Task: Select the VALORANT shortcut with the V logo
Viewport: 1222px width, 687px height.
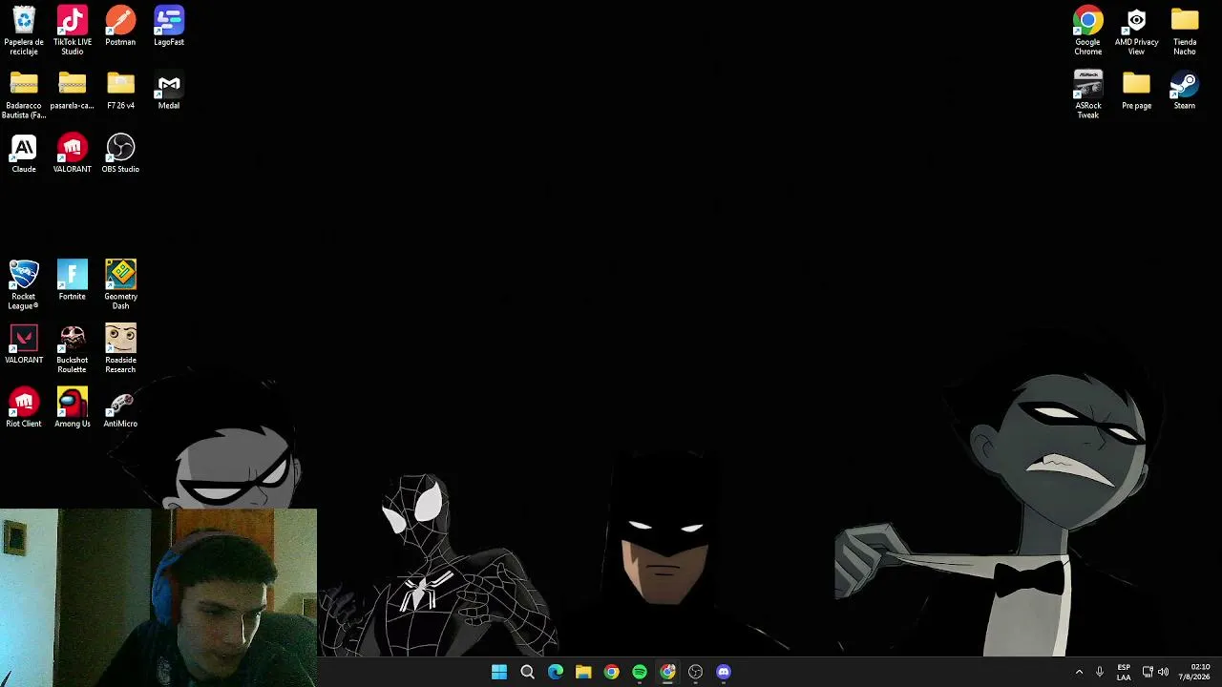Action: tap(24, 344)
